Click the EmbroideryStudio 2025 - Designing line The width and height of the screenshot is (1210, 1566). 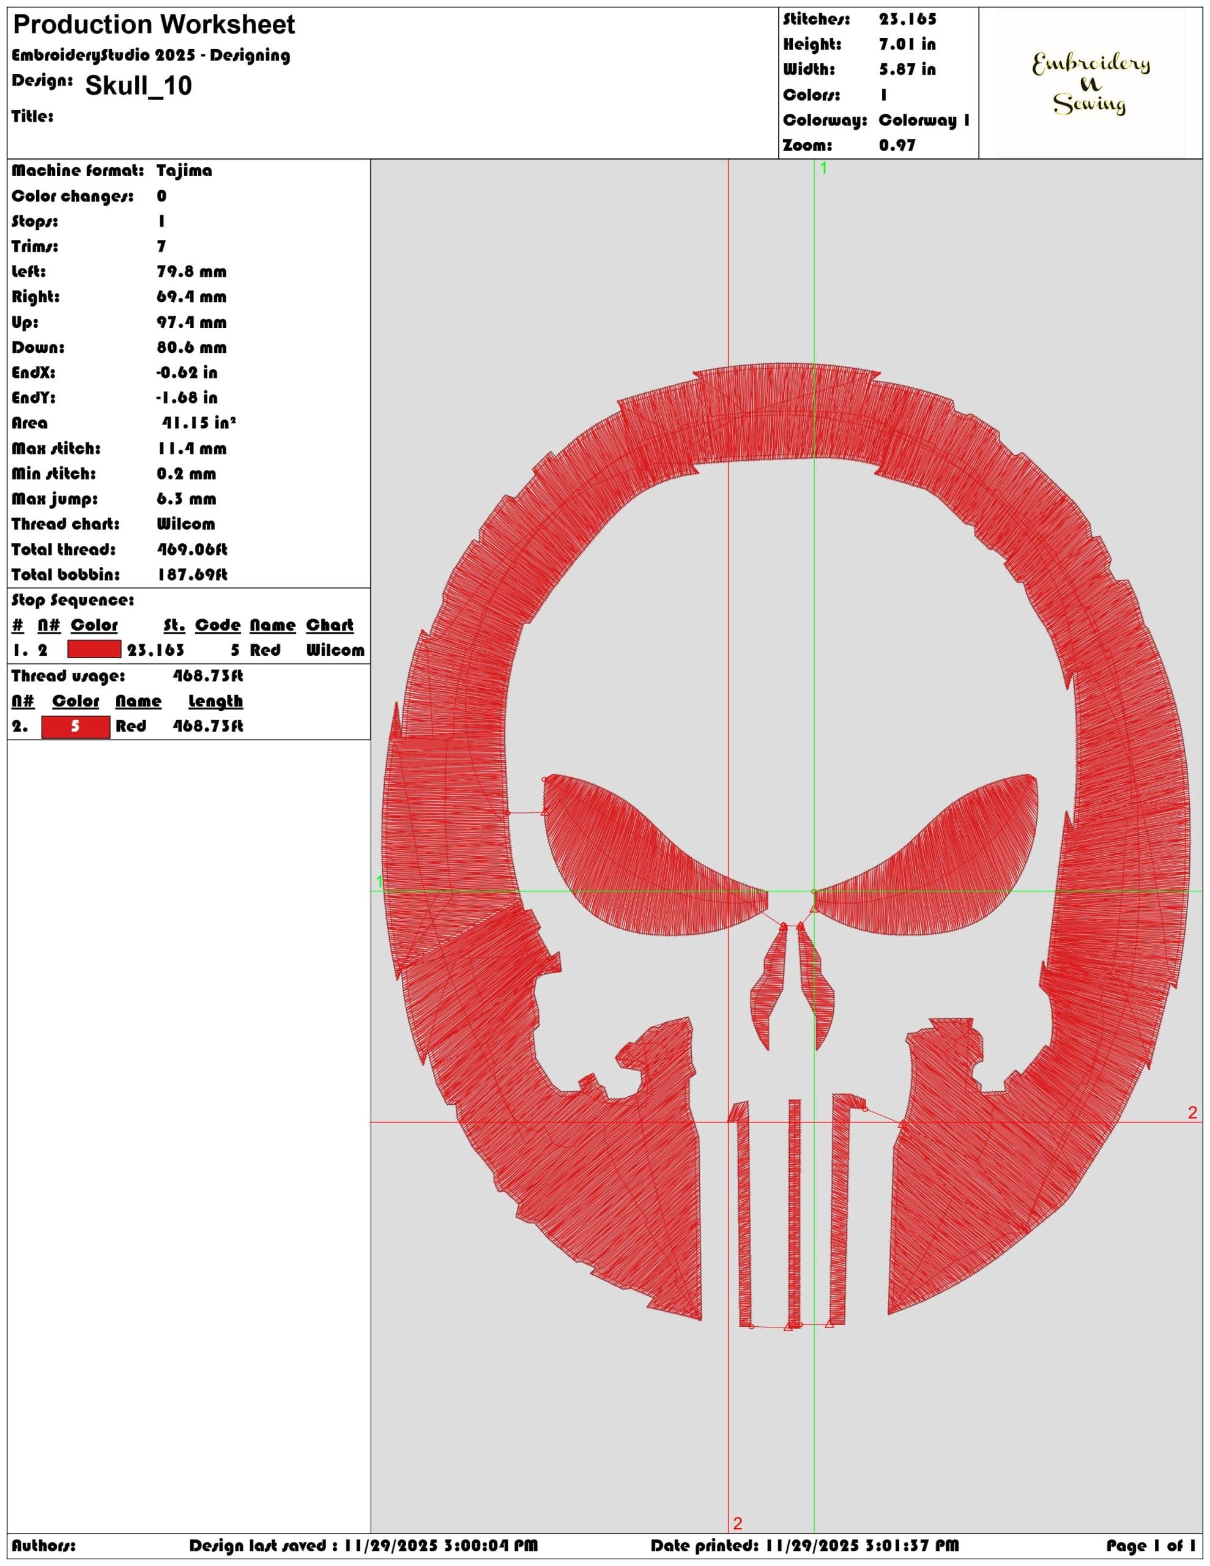pyautogui.click(x=150, y=55)
